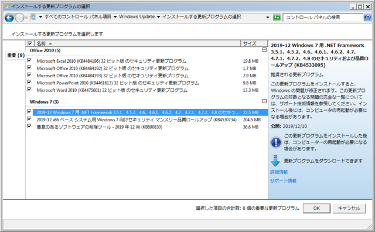Click the 204.5 MB size value
Viewport: 375px width, 232px height.
(x=251, y=120)
